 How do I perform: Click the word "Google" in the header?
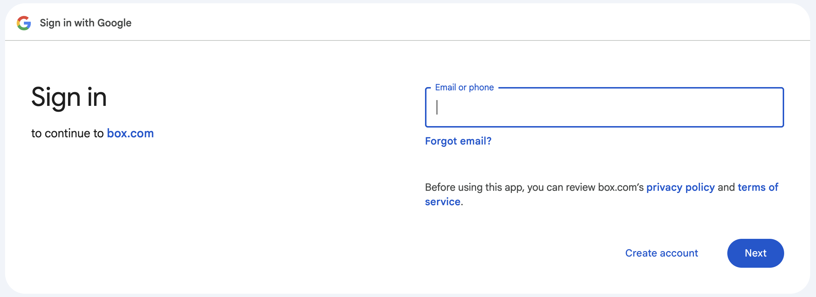click(x=114, y=23)
